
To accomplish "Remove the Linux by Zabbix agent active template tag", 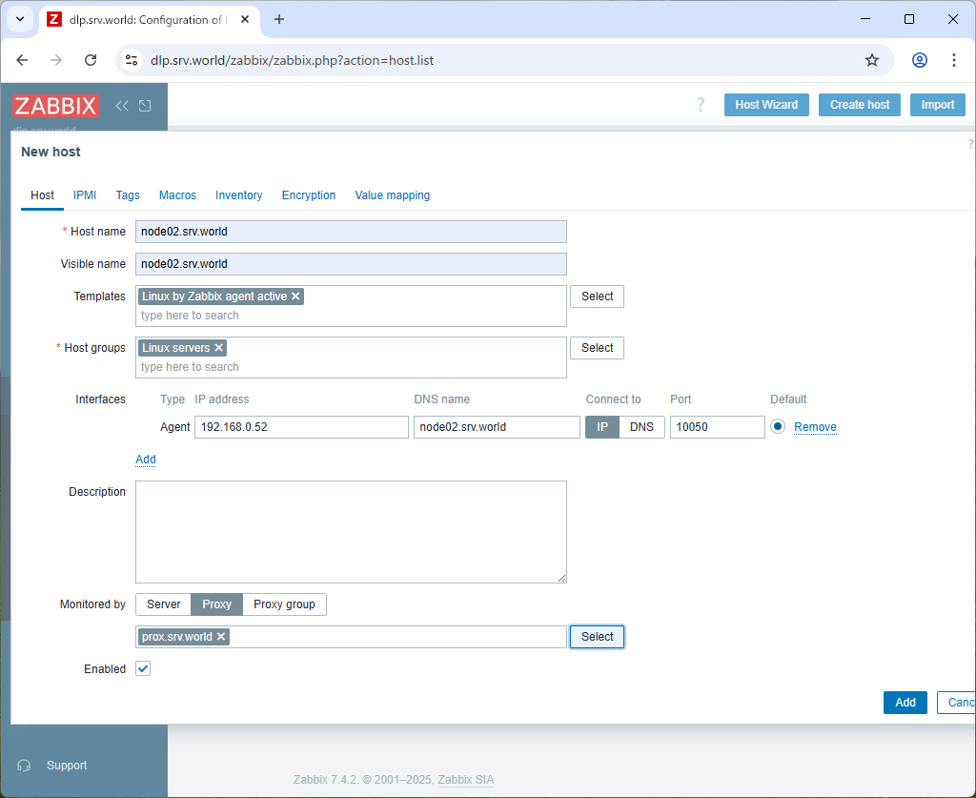I will [295, 297].
